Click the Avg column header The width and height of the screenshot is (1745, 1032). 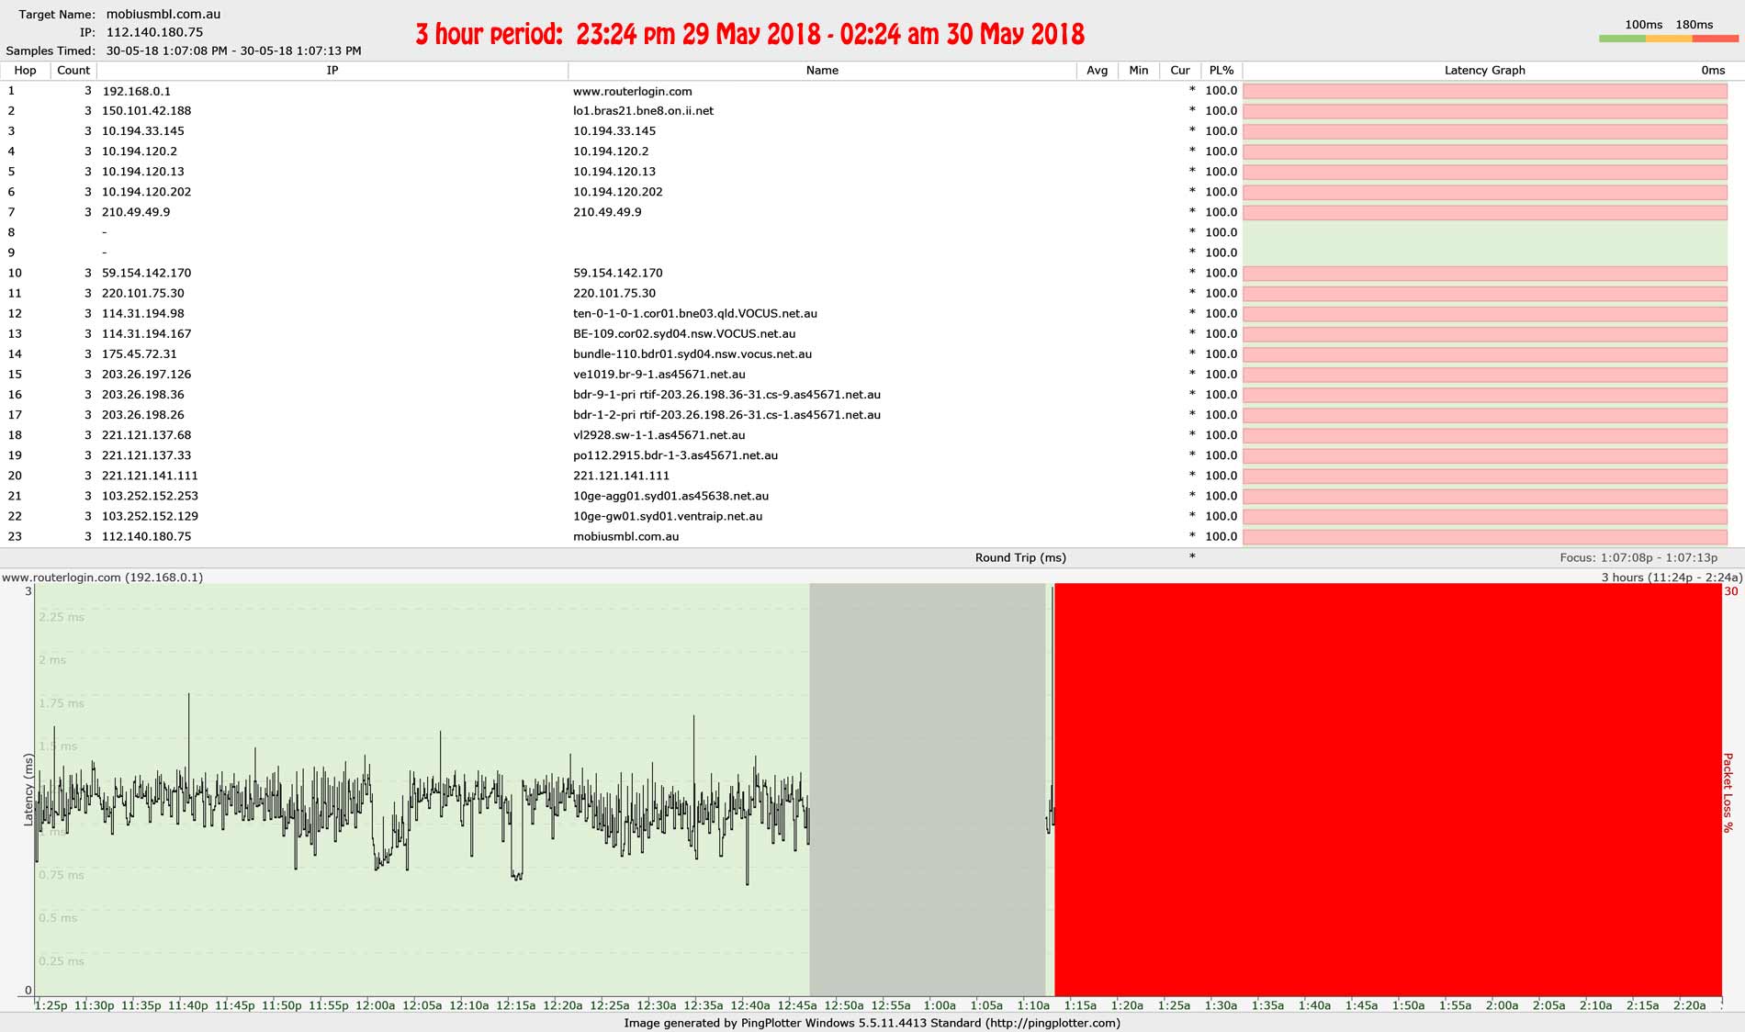[1097, 71]
